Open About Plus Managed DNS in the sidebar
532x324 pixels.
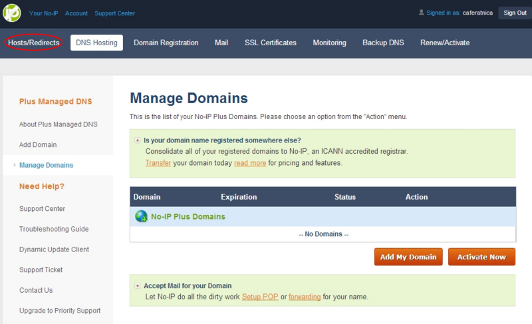click(x=59, y=124)
